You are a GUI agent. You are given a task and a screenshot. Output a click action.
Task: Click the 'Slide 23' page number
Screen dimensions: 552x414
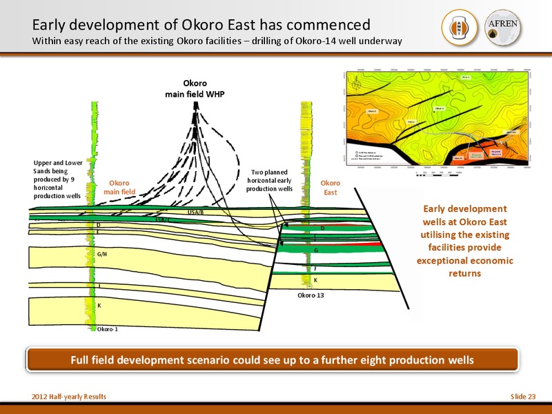(x=523, y=396)
